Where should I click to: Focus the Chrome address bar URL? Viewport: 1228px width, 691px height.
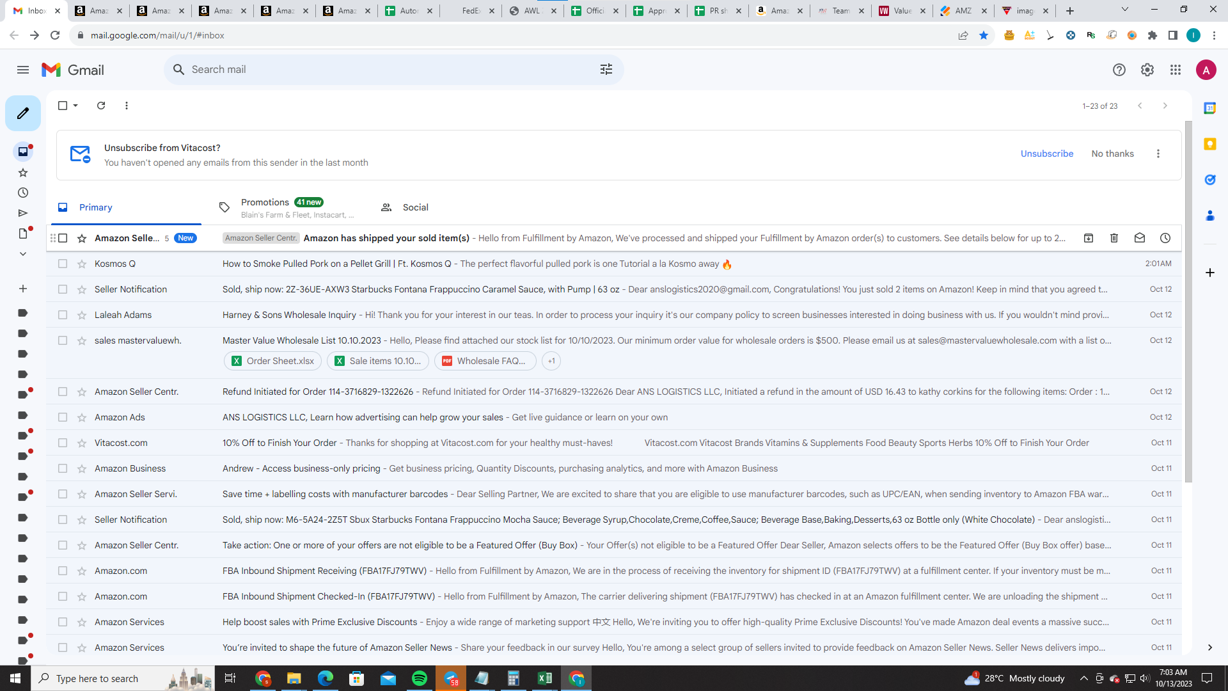(x=157, y=35)
